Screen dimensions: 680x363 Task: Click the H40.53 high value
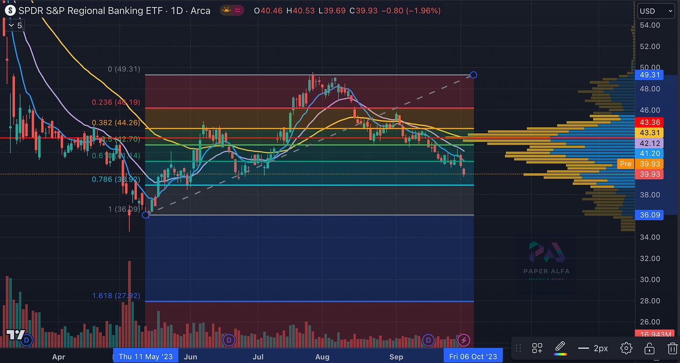pyautogui.click(x=301, y=10)
